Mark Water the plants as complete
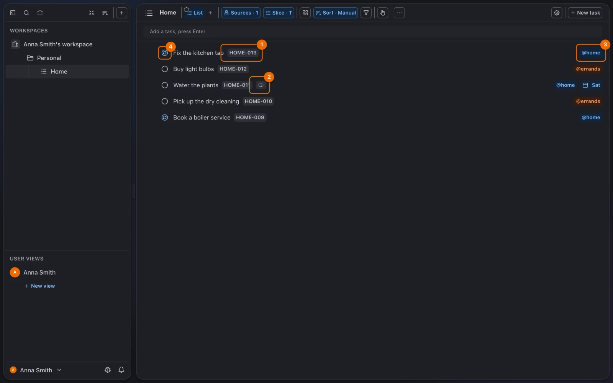The width and height of the screenshot is (613, 383). pos(165,85)
